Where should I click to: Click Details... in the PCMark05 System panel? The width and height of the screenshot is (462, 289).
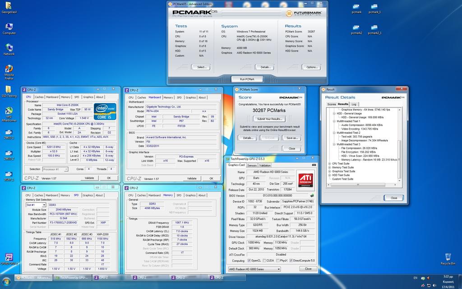tap(264, 67)
